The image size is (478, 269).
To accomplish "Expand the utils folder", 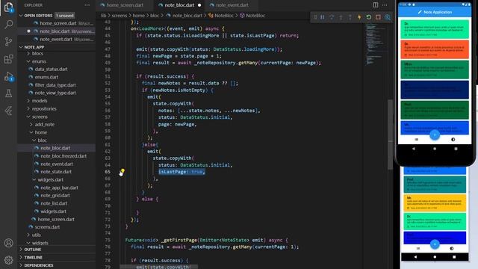I will (37, 235).
